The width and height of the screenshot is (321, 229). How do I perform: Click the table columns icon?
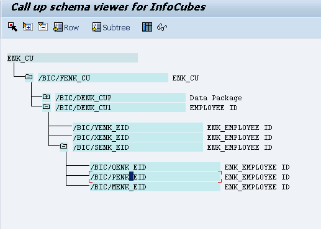click(x=147, y=27)
